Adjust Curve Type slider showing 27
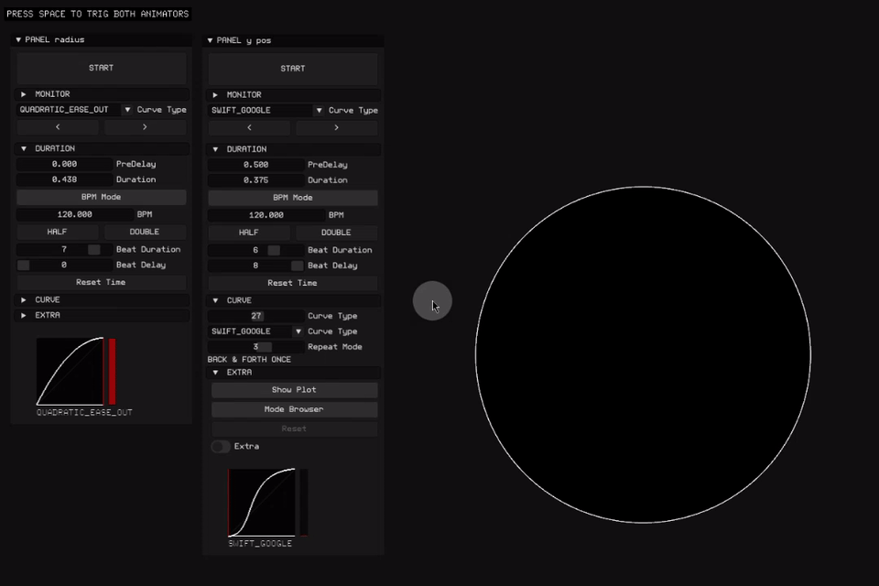Screen dimensions: 879x586 pyautogui.click(x=256, y=316)
